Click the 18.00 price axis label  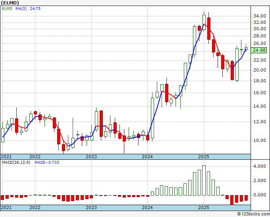(x=259, y=81)
